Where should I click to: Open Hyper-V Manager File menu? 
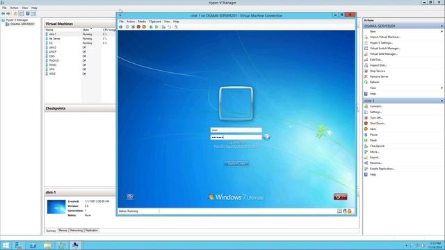(x=4, y=8)
